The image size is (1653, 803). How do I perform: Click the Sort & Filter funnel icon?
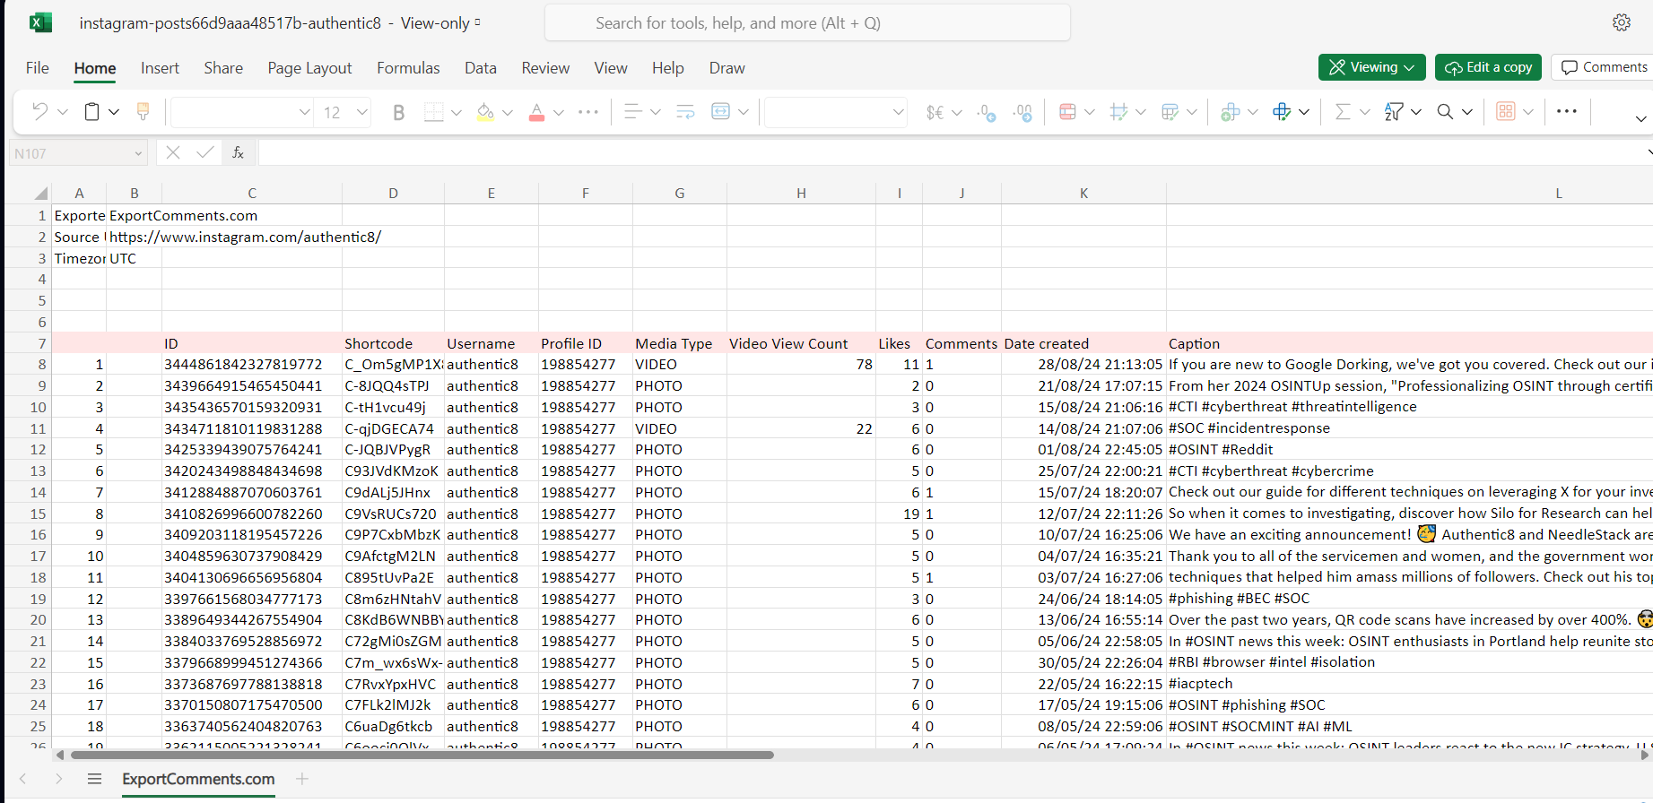(1394, 111)
